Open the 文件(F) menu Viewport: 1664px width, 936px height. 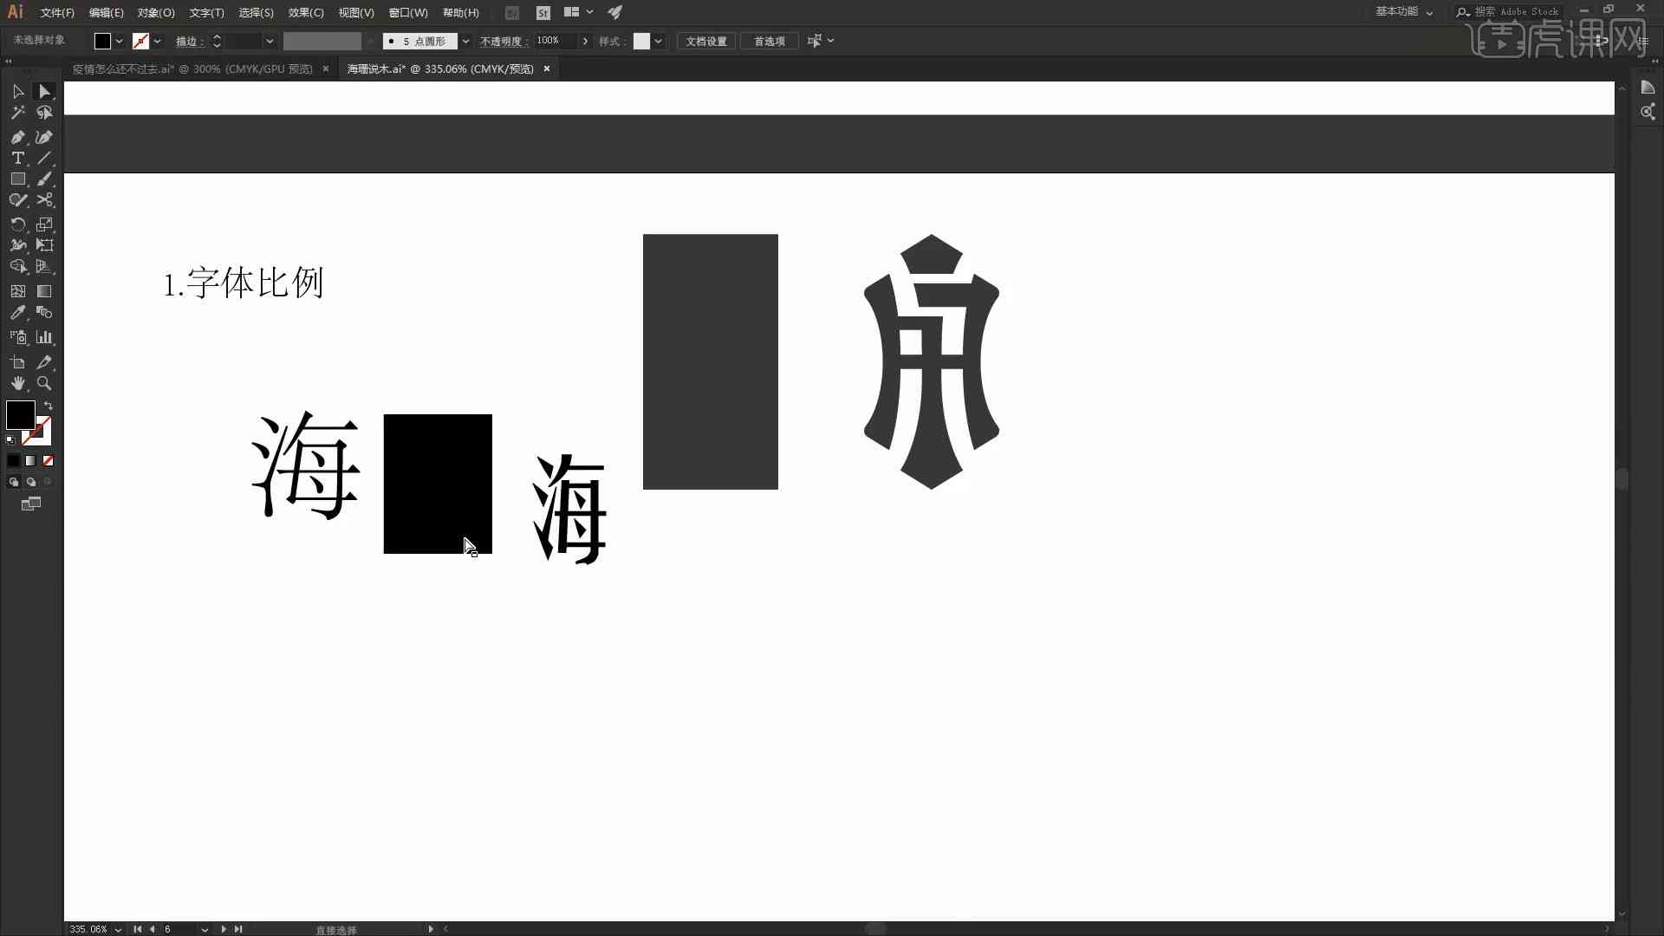tap(57, 13)
